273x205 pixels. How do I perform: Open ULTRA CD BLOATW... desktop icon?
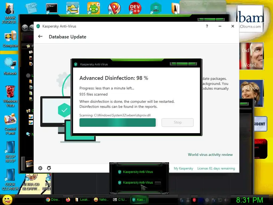[x=31, y=182]
